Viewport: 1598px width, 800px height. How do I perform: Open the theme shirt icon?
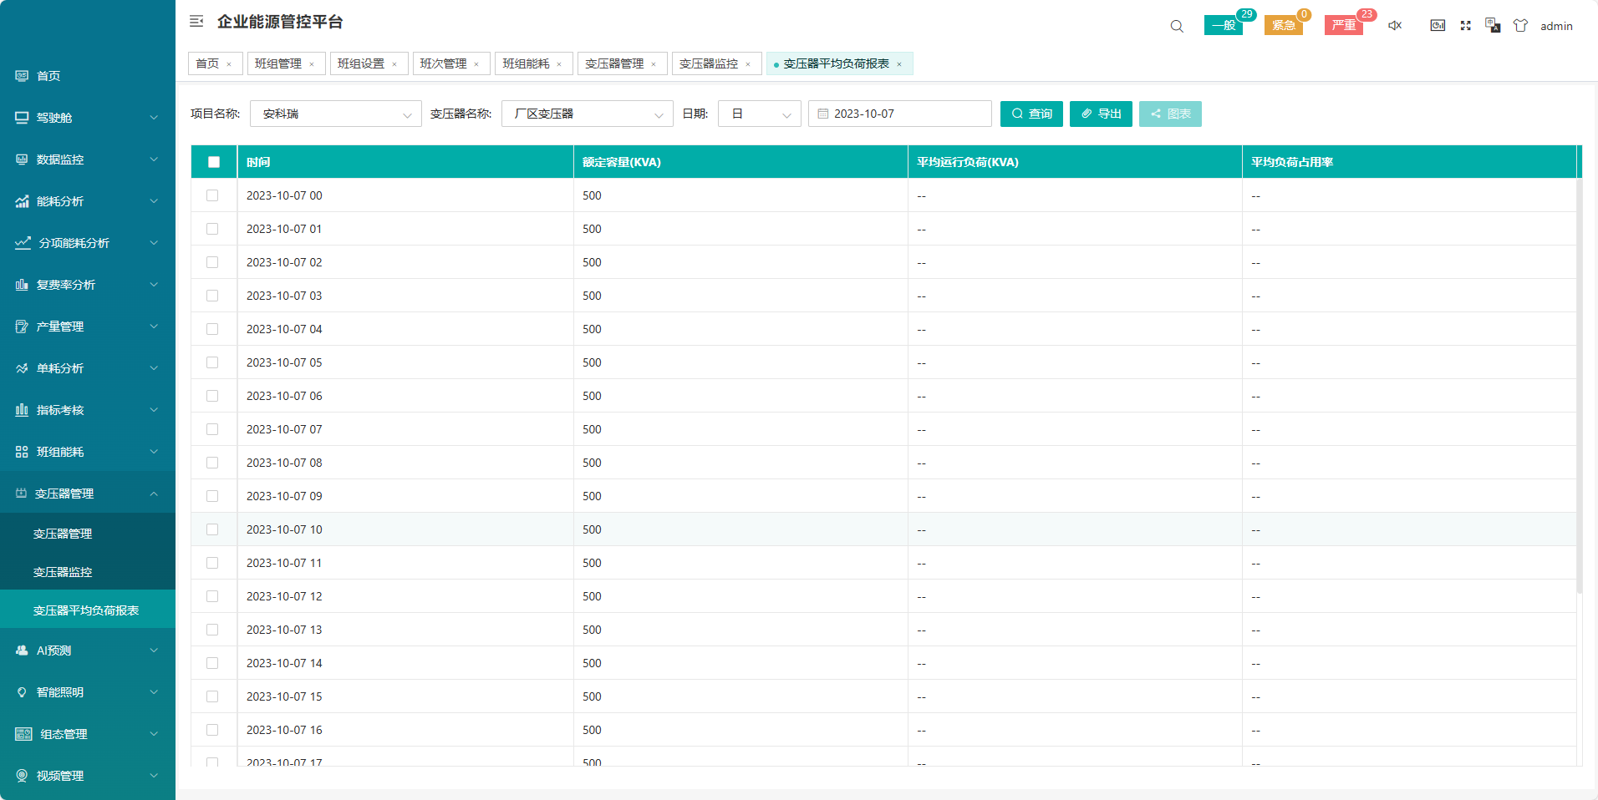1520,26
